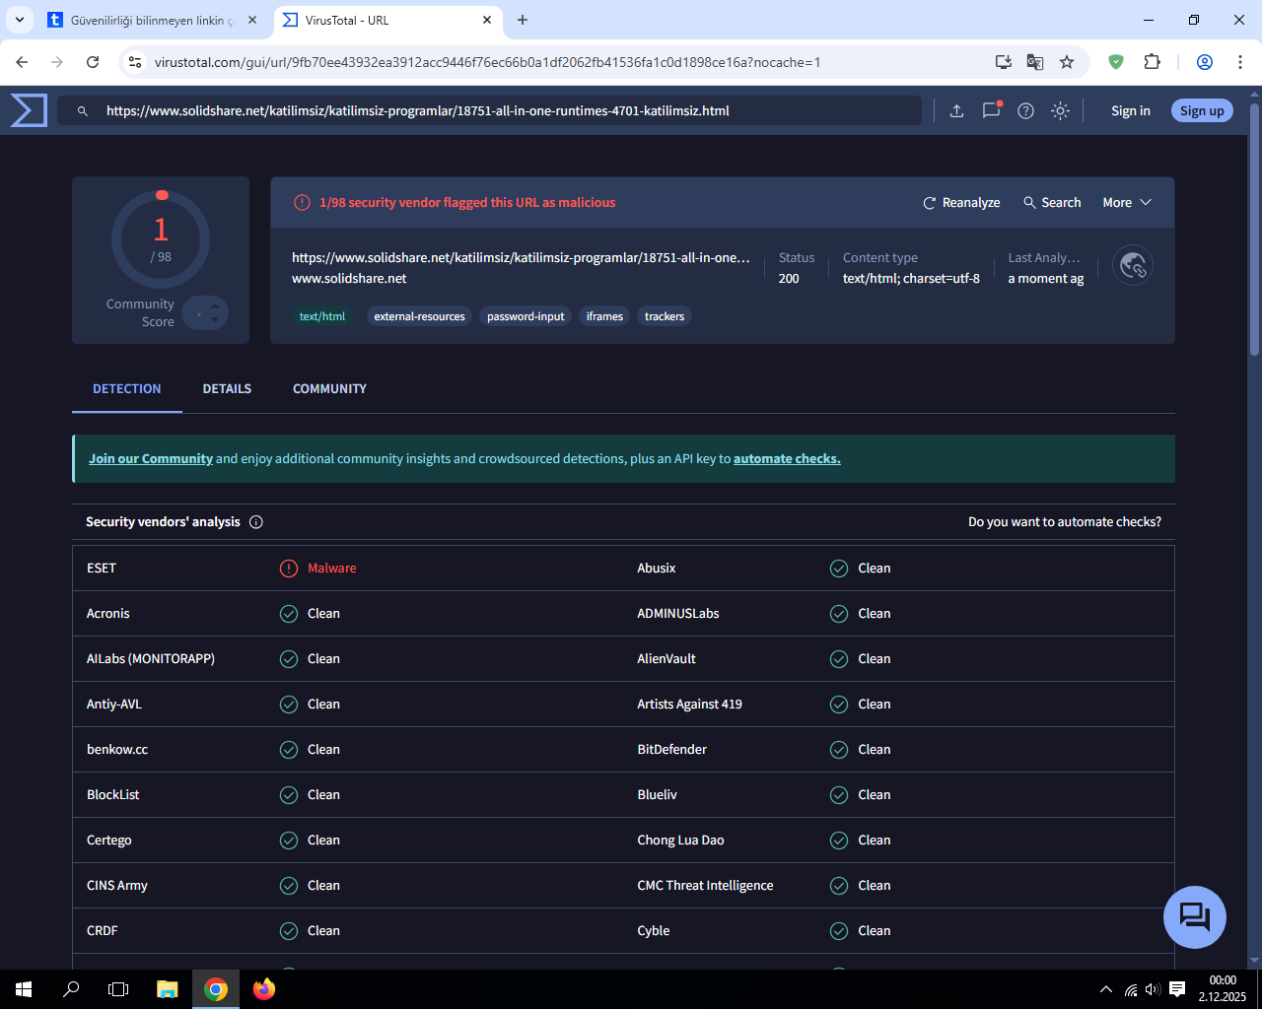Image resolution: width=1262 pixels, height=1009 pixels.
Task: Open the Windows Start menu
Action: tap(24, 989)
